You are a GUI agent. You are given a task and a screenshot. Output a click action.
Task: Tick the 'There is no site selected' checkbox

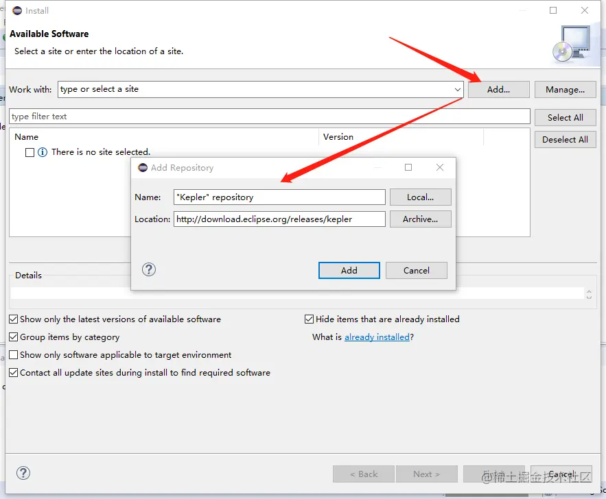(x=30, y=152)
